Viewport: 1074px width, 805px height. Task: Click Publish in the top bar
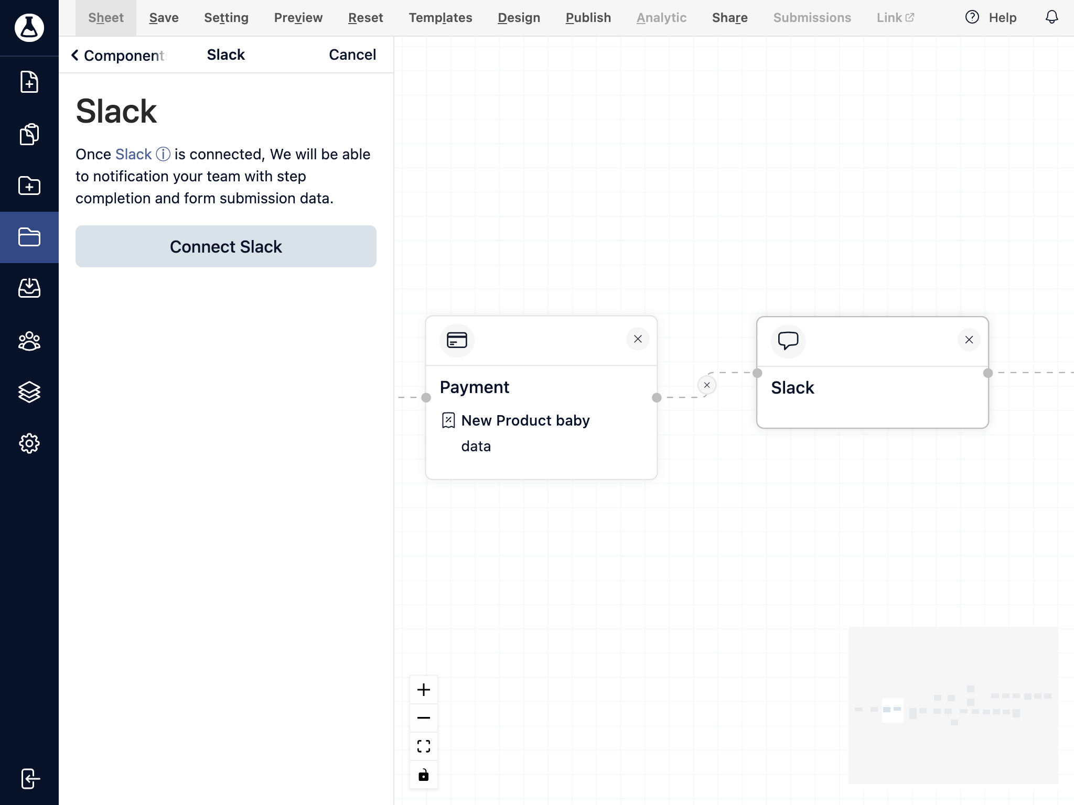[588, 18]
